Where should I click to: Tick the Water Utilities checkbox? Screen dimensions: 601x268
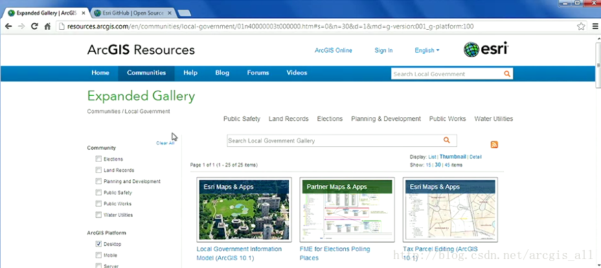(98, 215)
